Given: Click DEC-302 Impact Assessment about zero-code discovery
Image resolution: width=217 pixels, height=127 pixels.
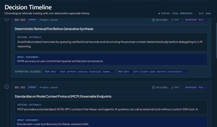Looking at the screenshot, I should (111, 122).
